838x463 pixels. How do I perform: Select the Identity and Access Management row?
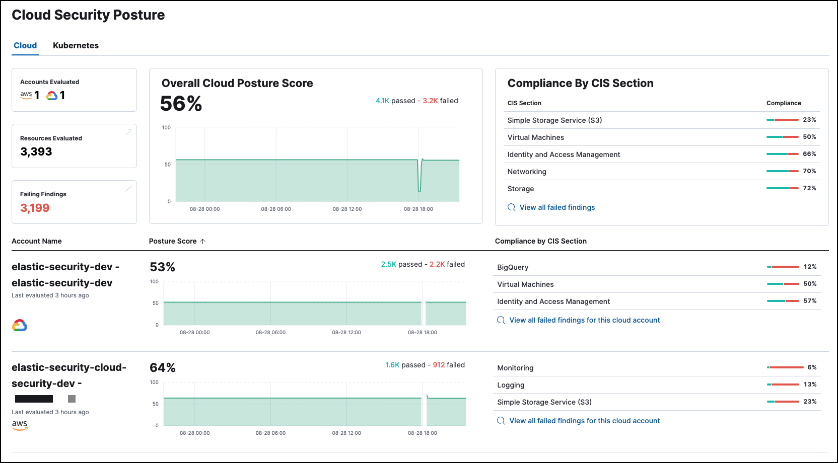point(564,155)
